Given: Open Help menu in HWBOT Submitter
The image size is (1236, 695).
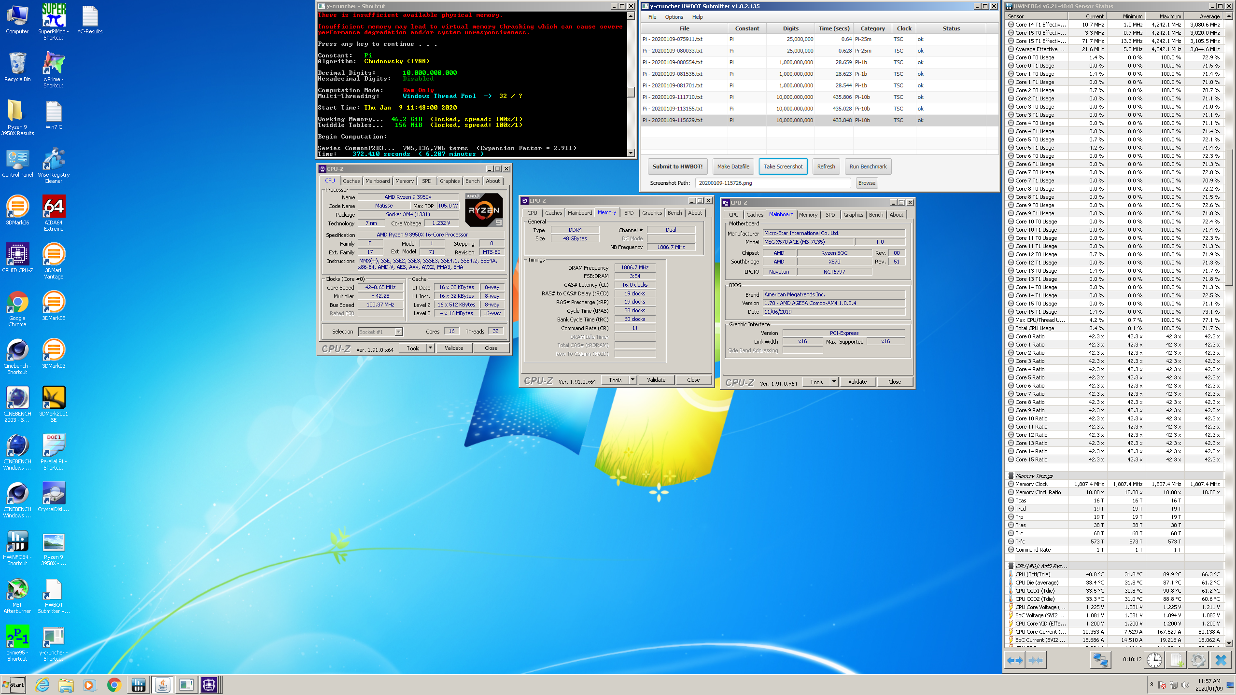Looking at the screenshot, I should (698, 17).
